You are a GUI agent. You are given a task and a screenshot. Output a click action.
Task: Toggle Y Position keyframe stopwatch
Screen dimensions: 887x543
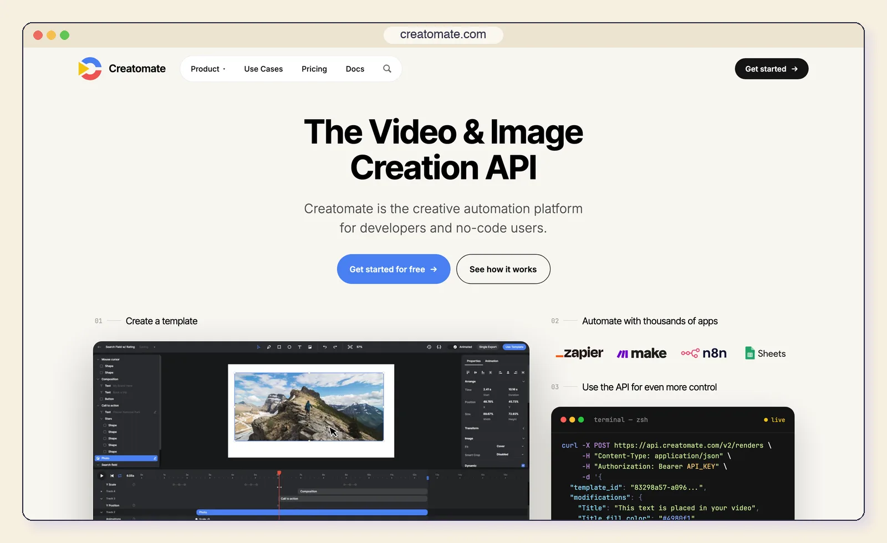coord(134,505)
